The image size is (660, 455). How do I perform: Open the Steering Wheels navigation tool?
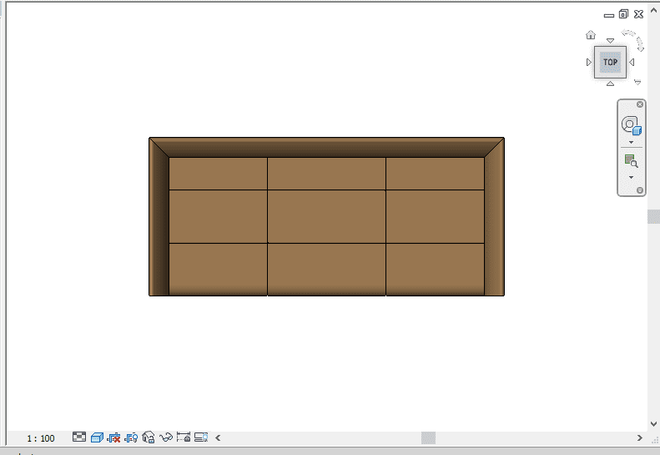630,125
